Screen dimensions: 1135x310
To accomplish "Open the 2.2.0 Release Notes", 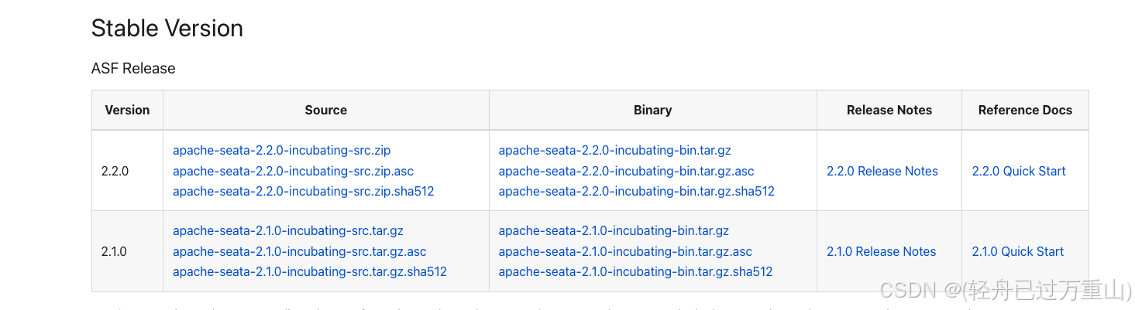I will [x=882, y=171].
